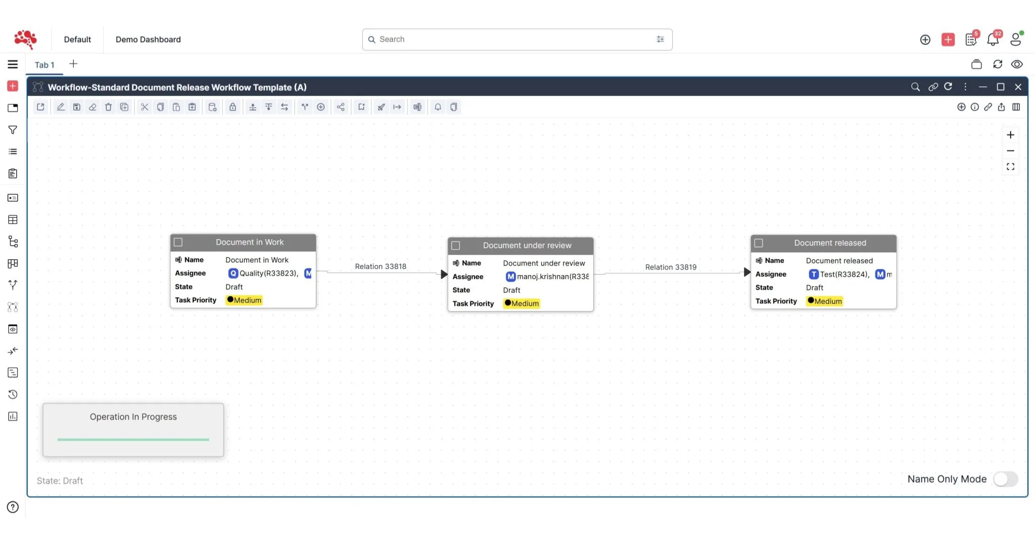Open the search filter options in search bar
1035x544 pixels.
tap(661, 39)
